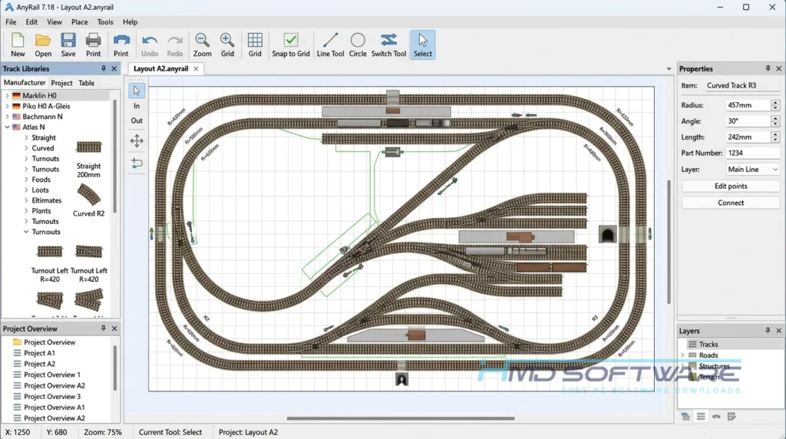Click the edit-table icon under Layers panel

(x=732, y=417)
